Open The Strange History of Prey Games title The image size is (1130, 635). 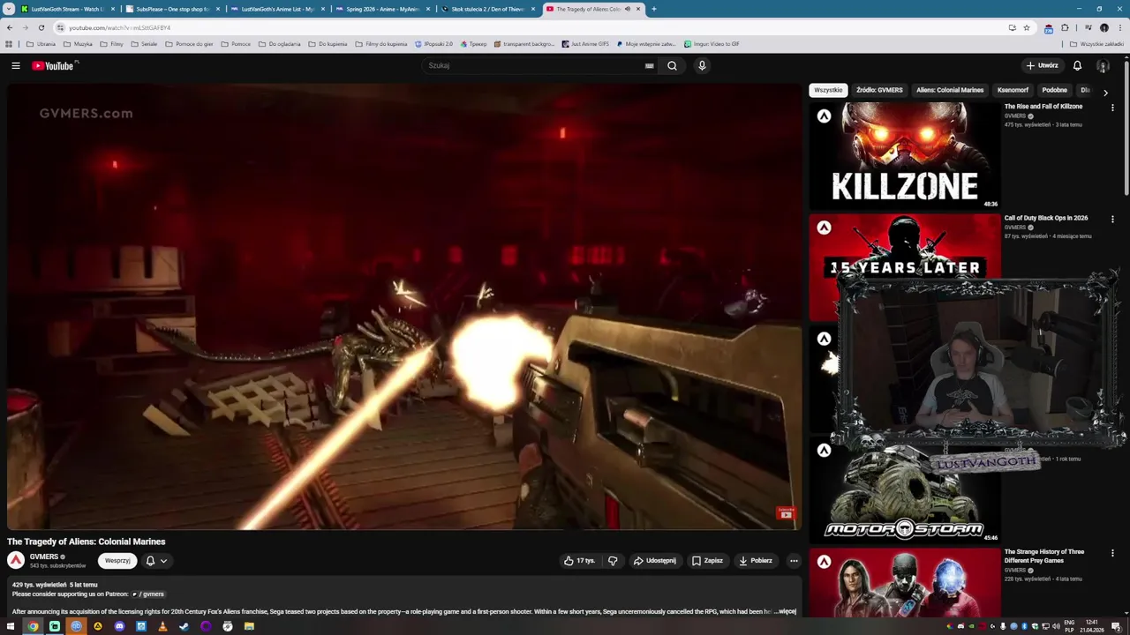[1043, 556]
